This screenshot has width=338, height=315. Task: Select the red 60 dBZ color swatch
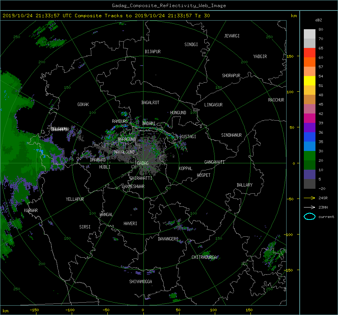tap(309, 53)
